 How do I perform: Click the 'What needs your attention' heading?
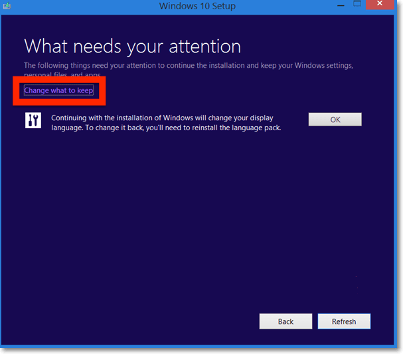[132, 46]
